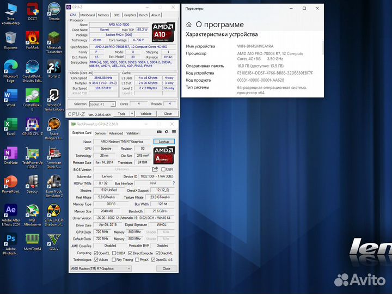
Task: Click the Validate button in CPU-Z
Action: [x=146, y=114]
